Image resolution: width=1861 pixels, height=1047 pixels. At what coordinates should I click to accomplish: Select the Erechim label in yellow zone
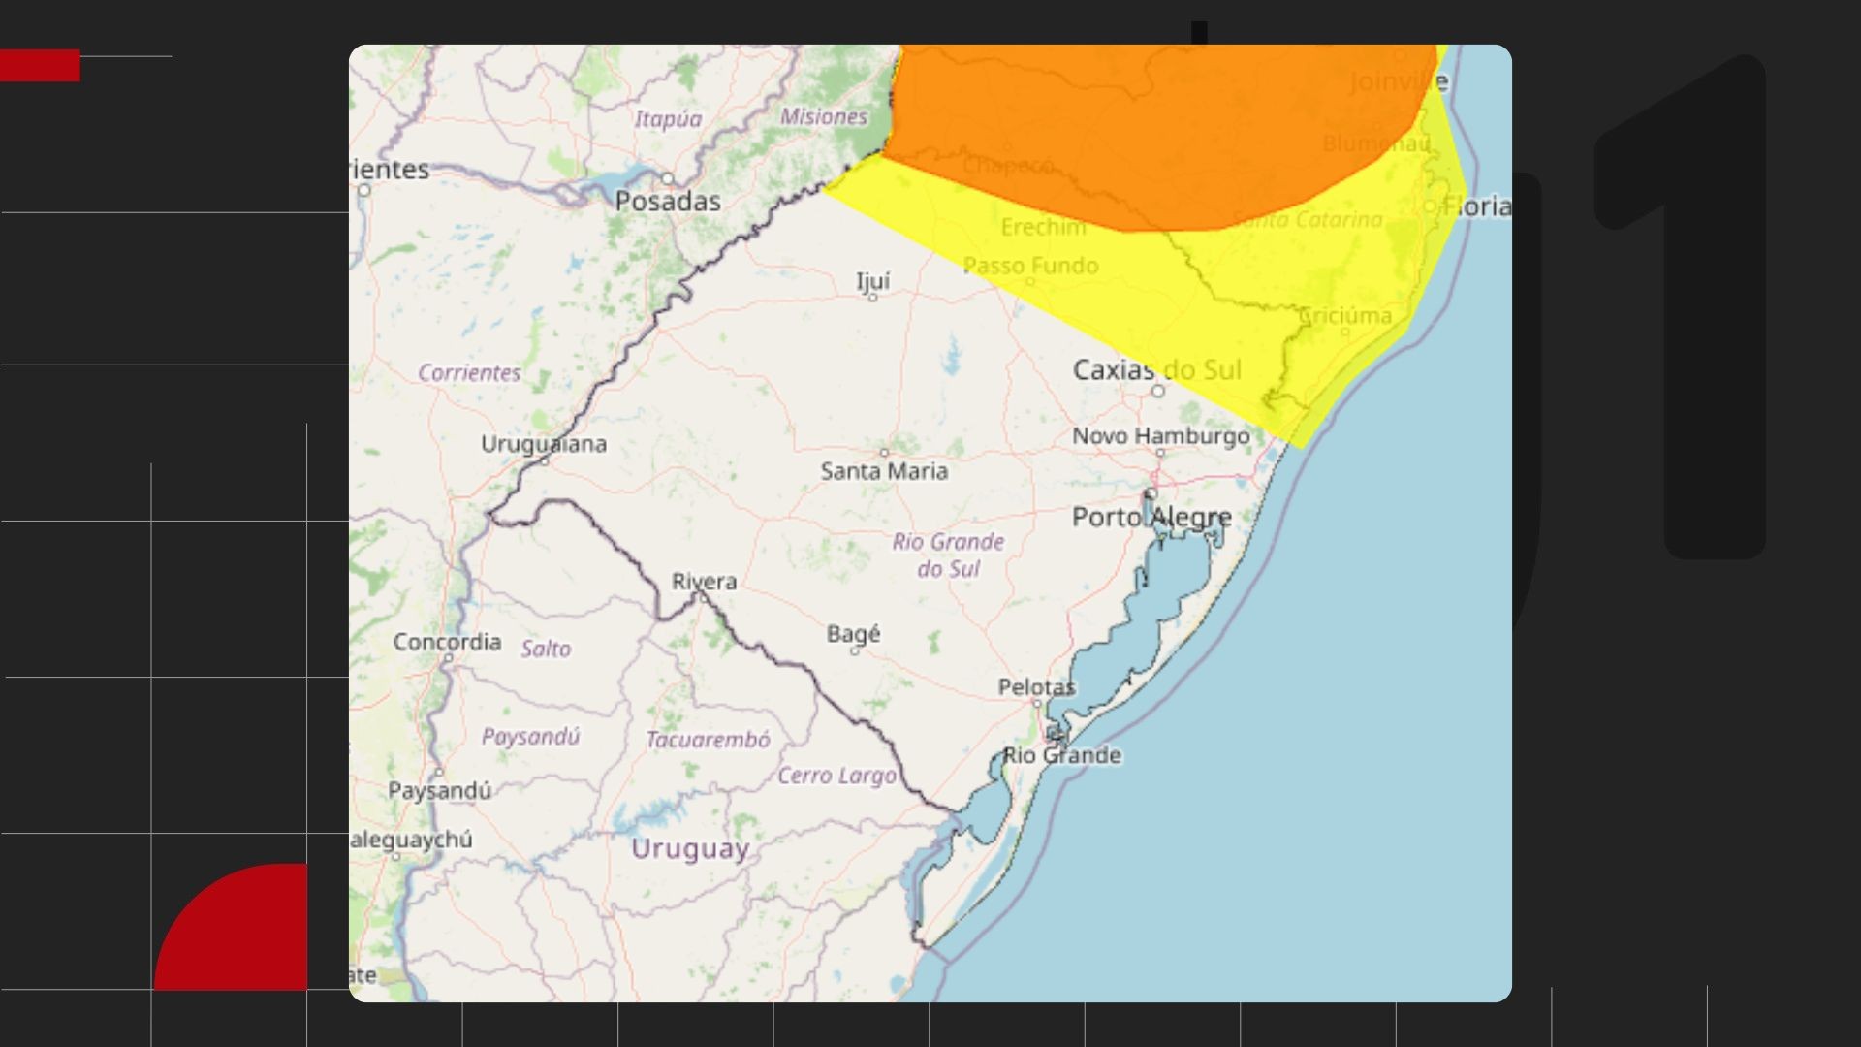[1043, 227]
